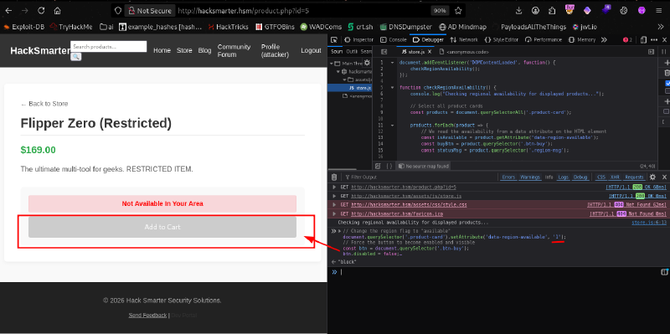Open the Exploit-DB bookmark
670x334 pixels.
pyautogui.click(x=24, y=27)
